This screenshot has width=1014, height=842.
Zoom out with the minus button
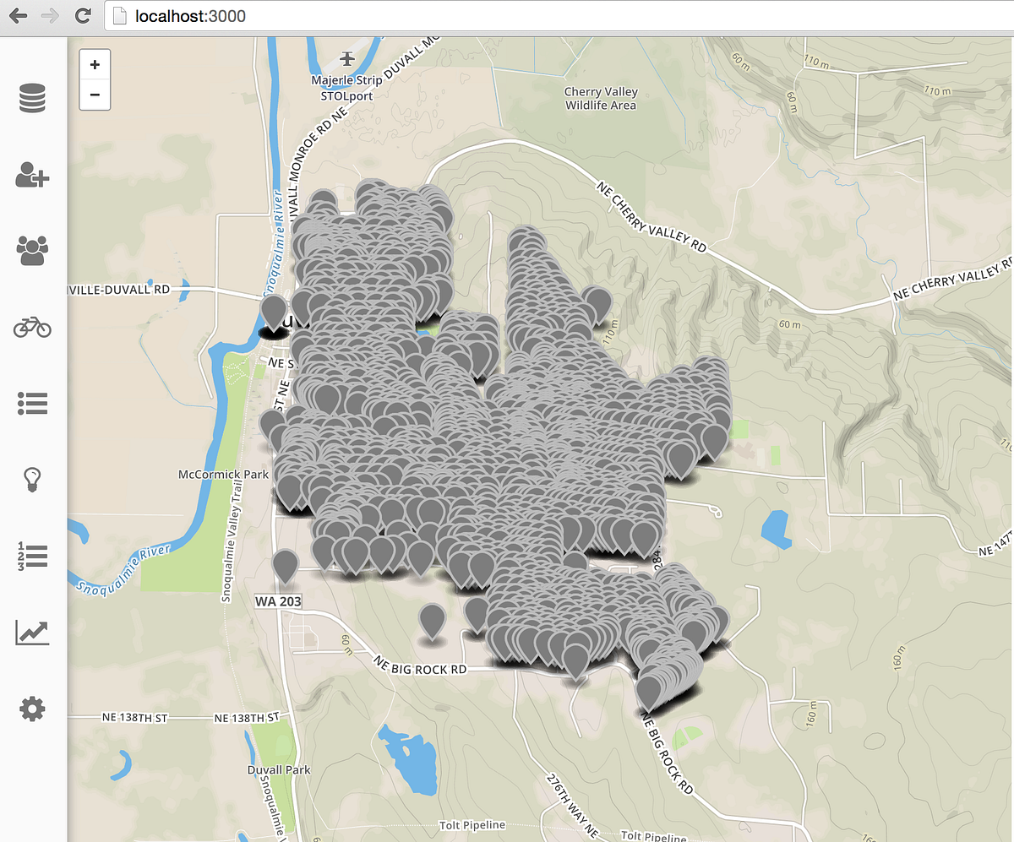tap(95, 93)
